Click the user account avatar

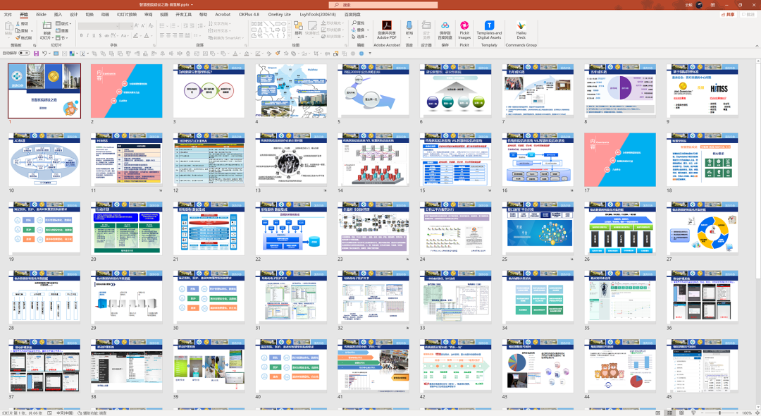699,5
